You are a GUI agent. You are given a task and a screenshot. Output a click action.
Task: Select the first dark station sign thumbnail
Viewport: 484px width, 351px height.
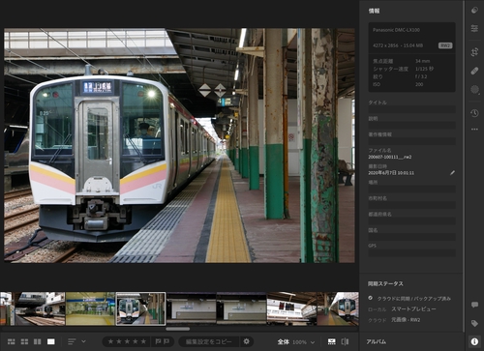191,308
